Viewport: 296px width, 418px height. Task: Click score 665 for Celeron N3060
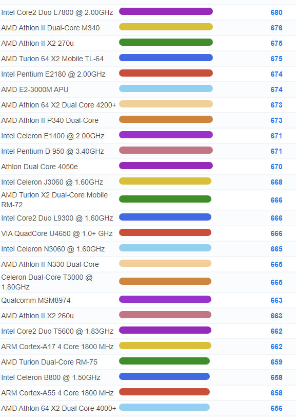click(x=277, y=249)
